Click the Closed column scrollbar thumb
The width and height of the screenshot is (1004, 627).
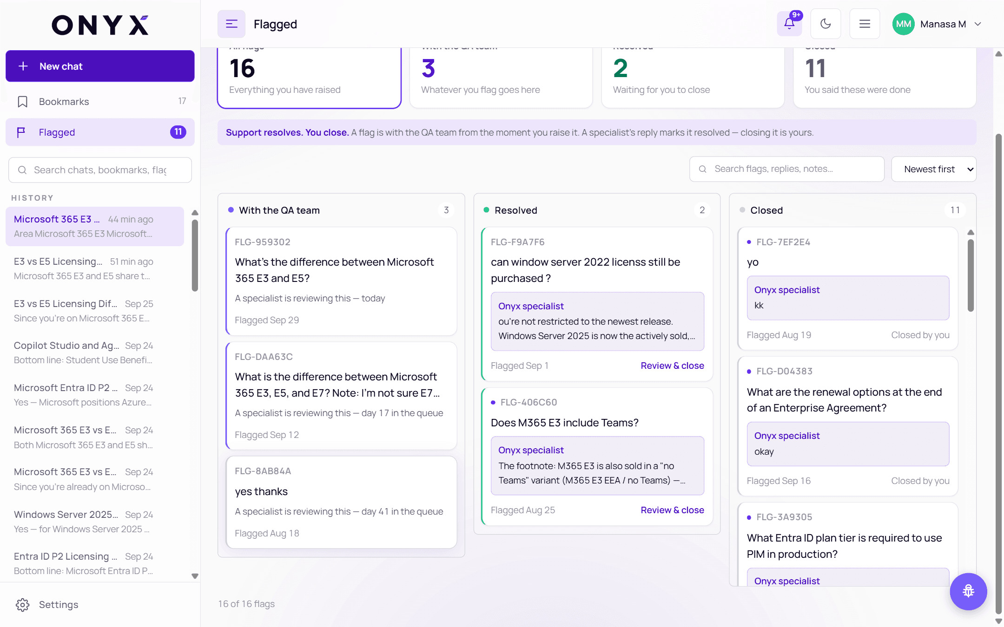click(971, 275)
